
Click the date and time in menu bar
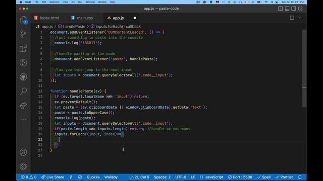click(x=293, y=2)
